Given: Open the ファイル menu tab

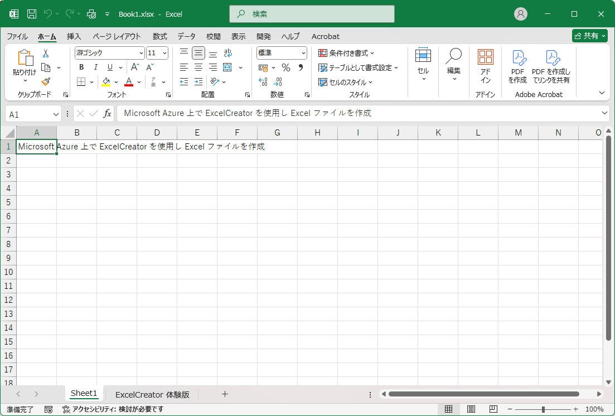Looking at the screenshot, I should coord(17,36).
